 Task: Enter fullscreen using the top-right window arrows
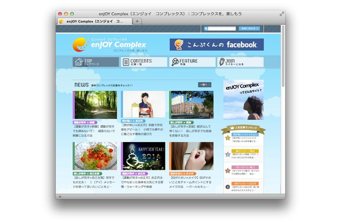click(x=281, y=13)
